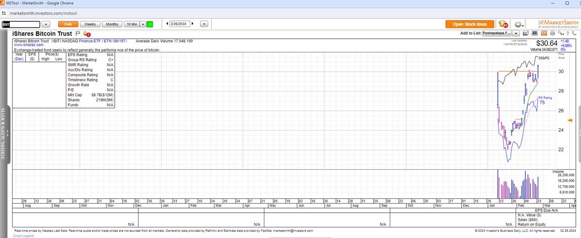This screenshot has height=238, width=581.
Task: Switch to the Monthly chart period
Action: pyautogui.click(x=112, y=24)
